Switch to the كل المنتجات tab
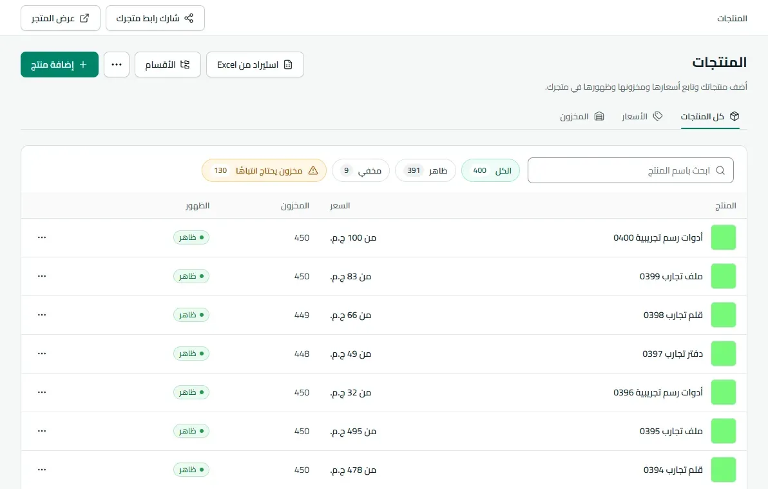This screenshot has height=489, width=768. [x=710, y=117]
